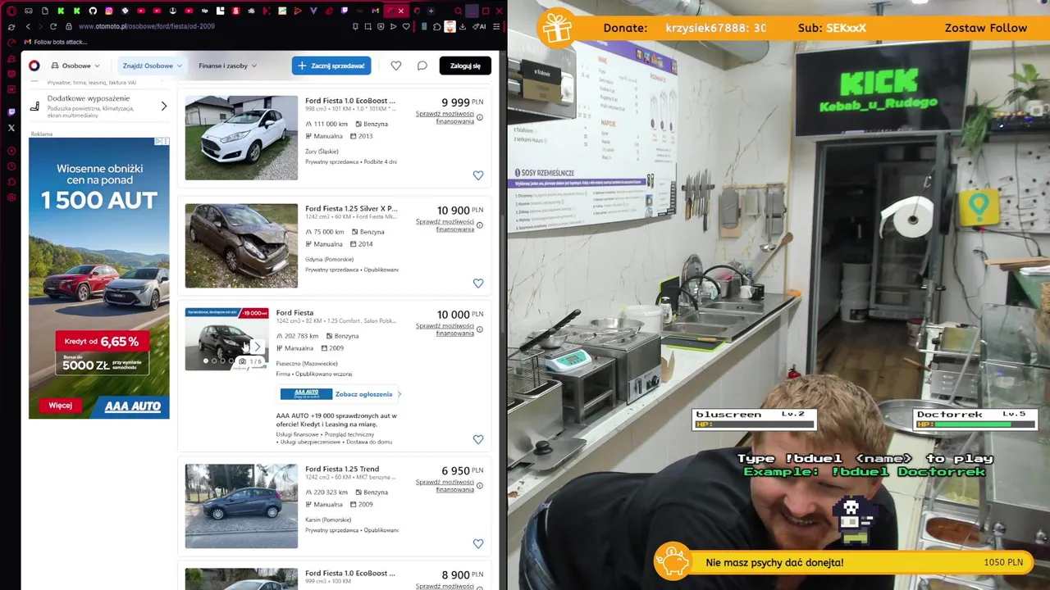Show next photo of 10 000 PLN Fiesta
The image size is (1050, 590).
tap(257, 347)
